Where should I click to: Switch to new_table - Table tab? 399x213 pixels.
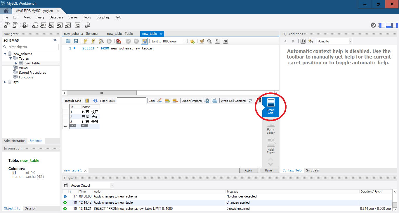pyautogui.click(x=120, y=34)
